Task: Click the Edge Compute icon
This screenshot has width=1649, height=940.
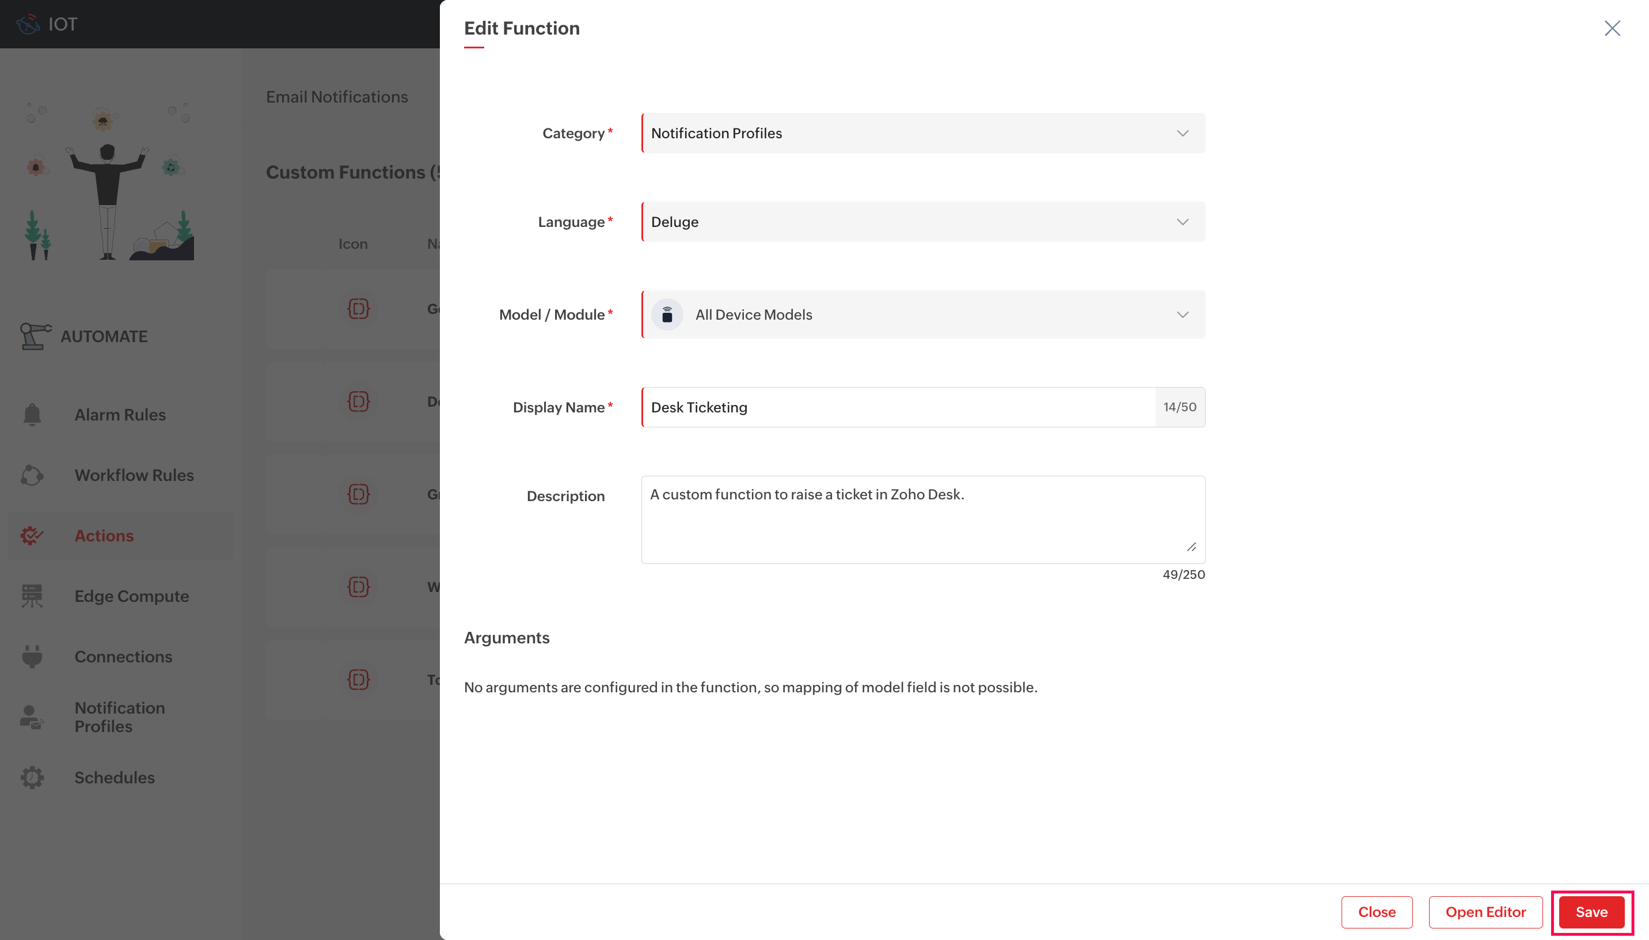Action: click(32, 596)
